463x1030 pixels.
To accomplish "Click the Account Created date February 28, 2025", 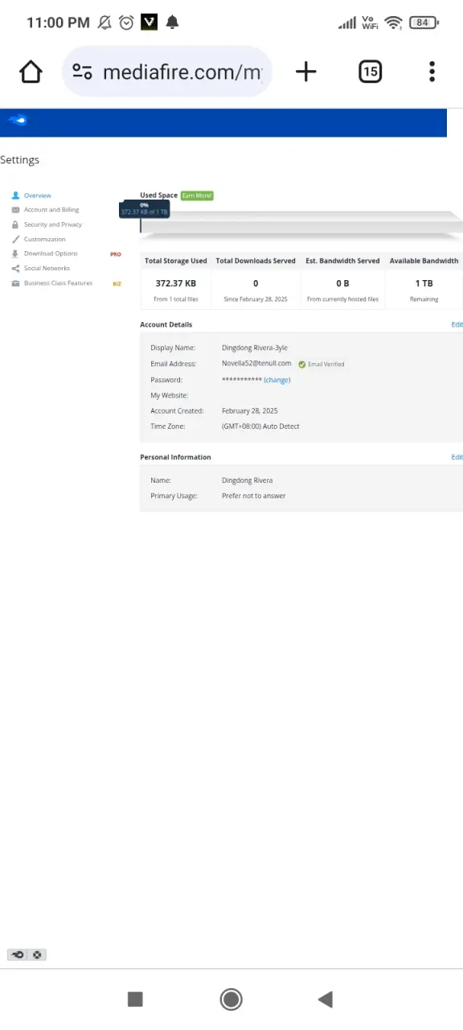I will coord(250,411).
